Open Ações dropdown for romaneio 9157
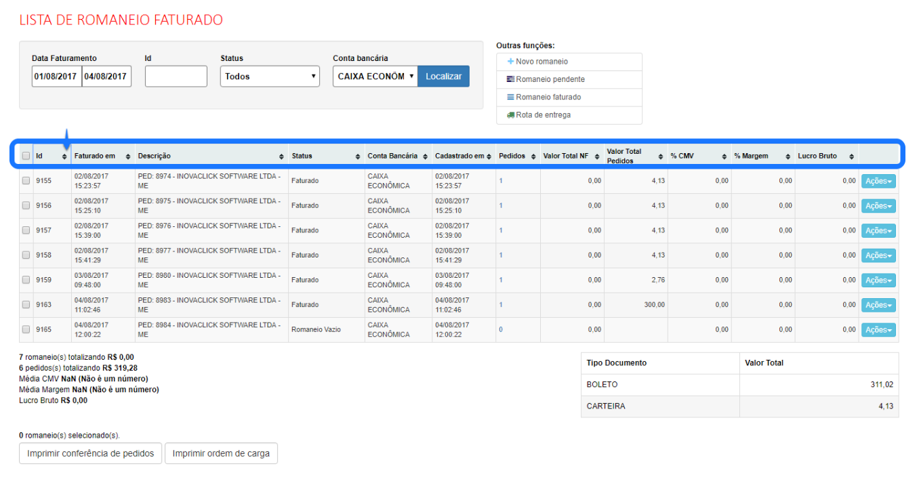 coord(878,230)
